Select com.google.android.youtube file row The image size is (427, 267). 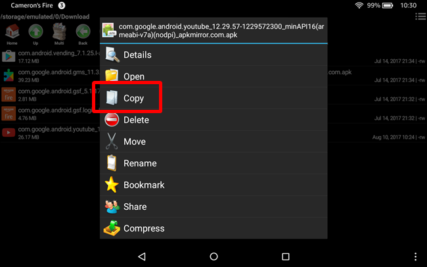(x=213, y=133)
